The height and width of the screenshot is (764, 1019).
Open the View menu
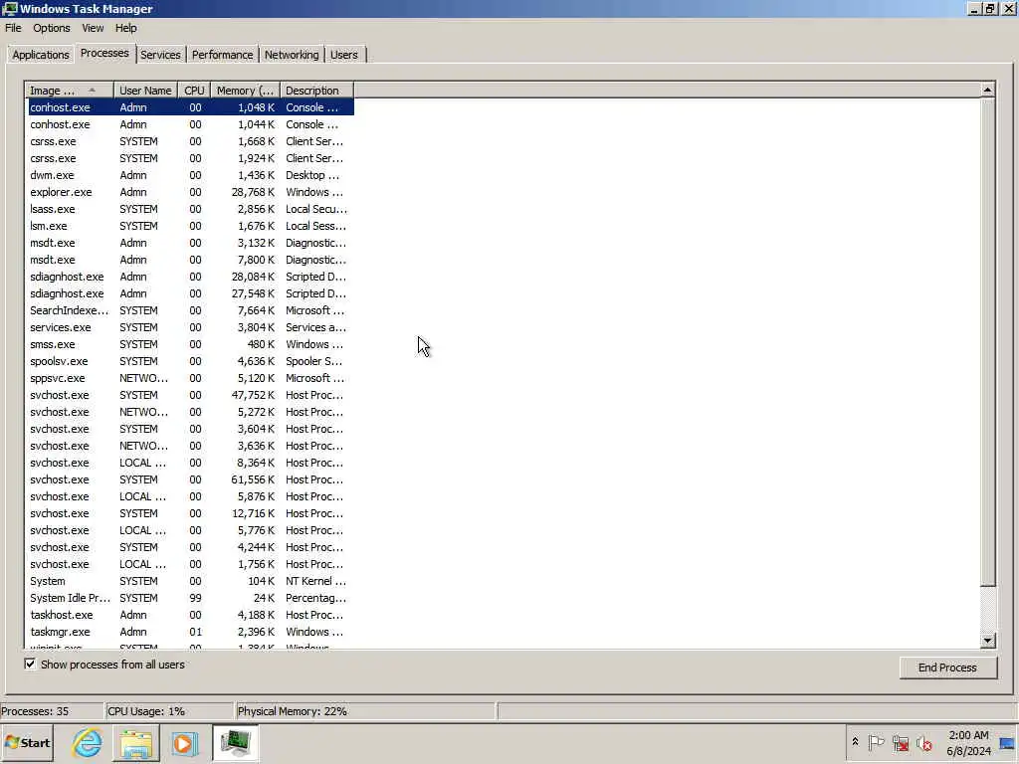click(93, 28)
